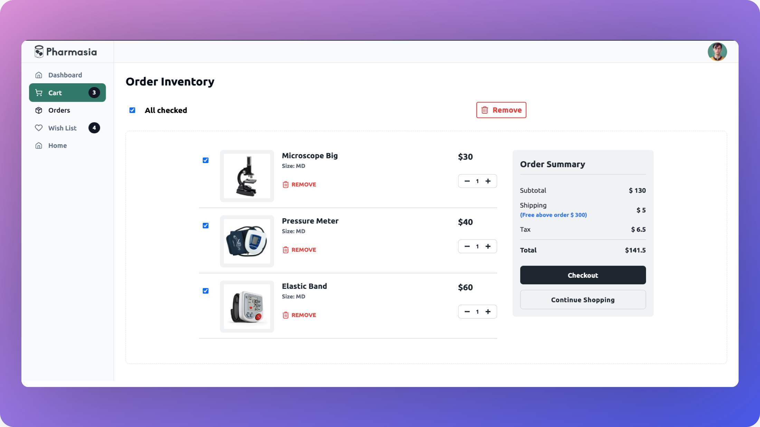Click the Continue Shopping button

582,299
